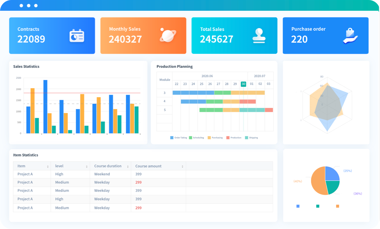Open the sorter on Course amount column
This screenshot has width=380, height=229.
182,166
